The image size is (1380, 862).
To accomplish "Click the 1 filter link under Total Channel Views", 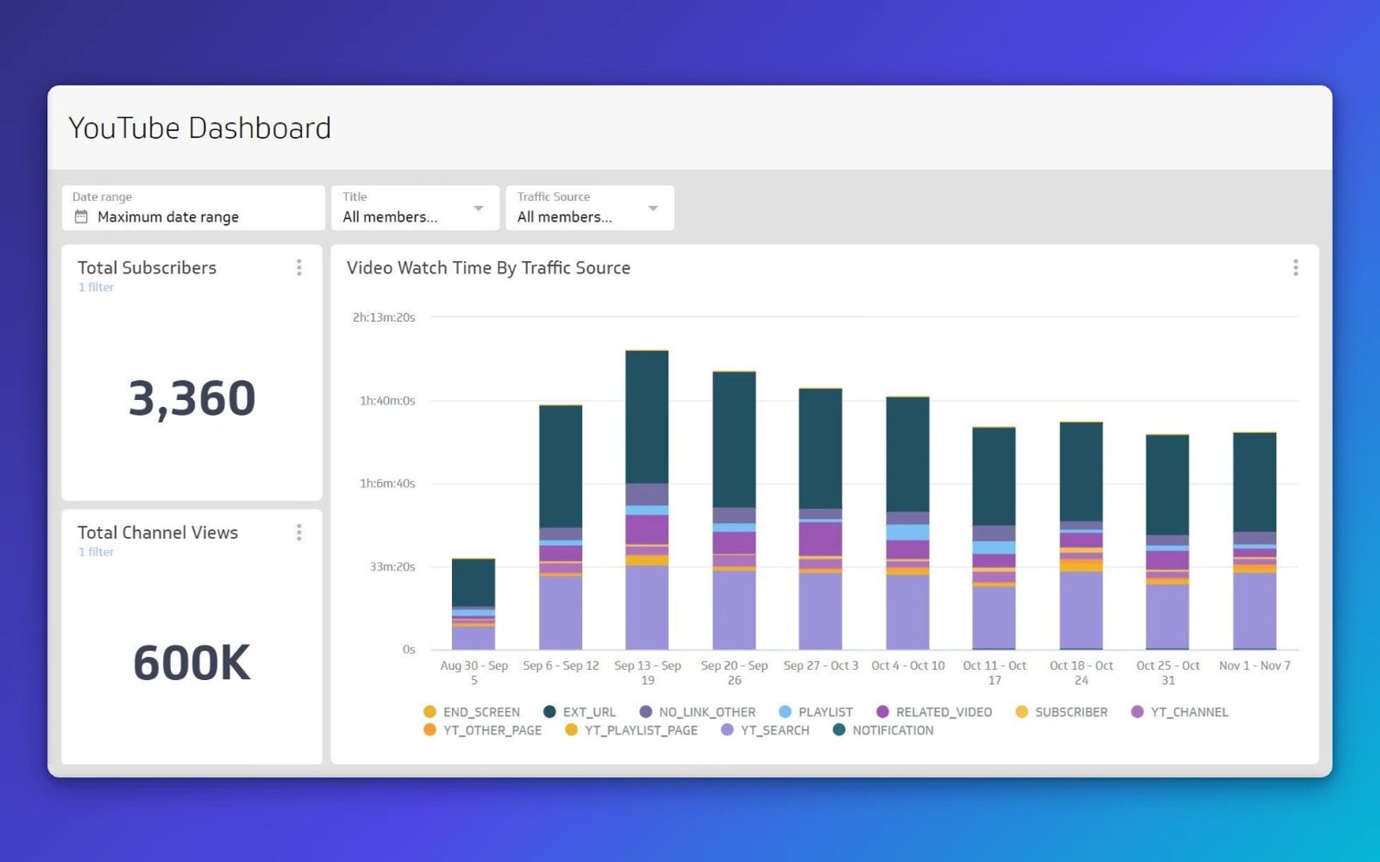I will (96, 552).
